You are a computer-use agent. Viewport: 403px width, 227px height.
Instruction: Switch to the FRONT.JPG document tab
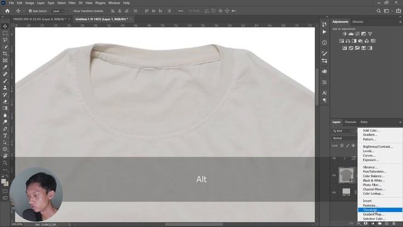pos(39,19)
